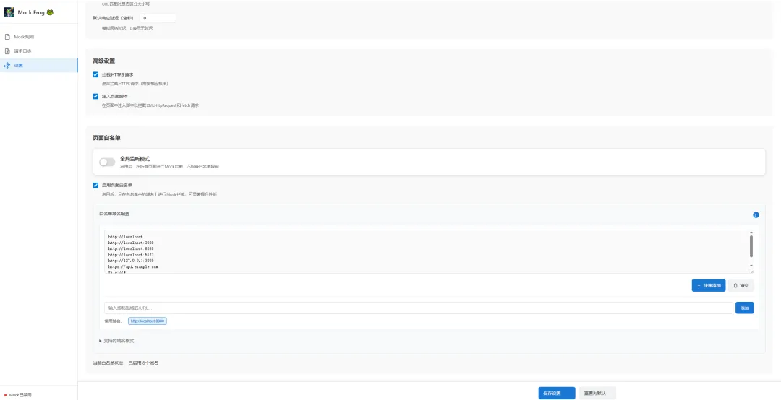Click inside the whitelist domains textarea
The image size is (781, 400).
[428, 252]
